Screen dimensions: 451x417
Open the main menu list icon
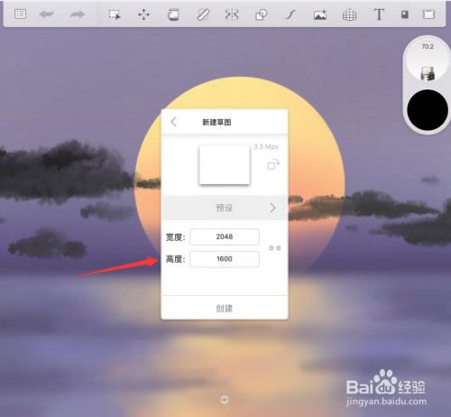[20, 14]
